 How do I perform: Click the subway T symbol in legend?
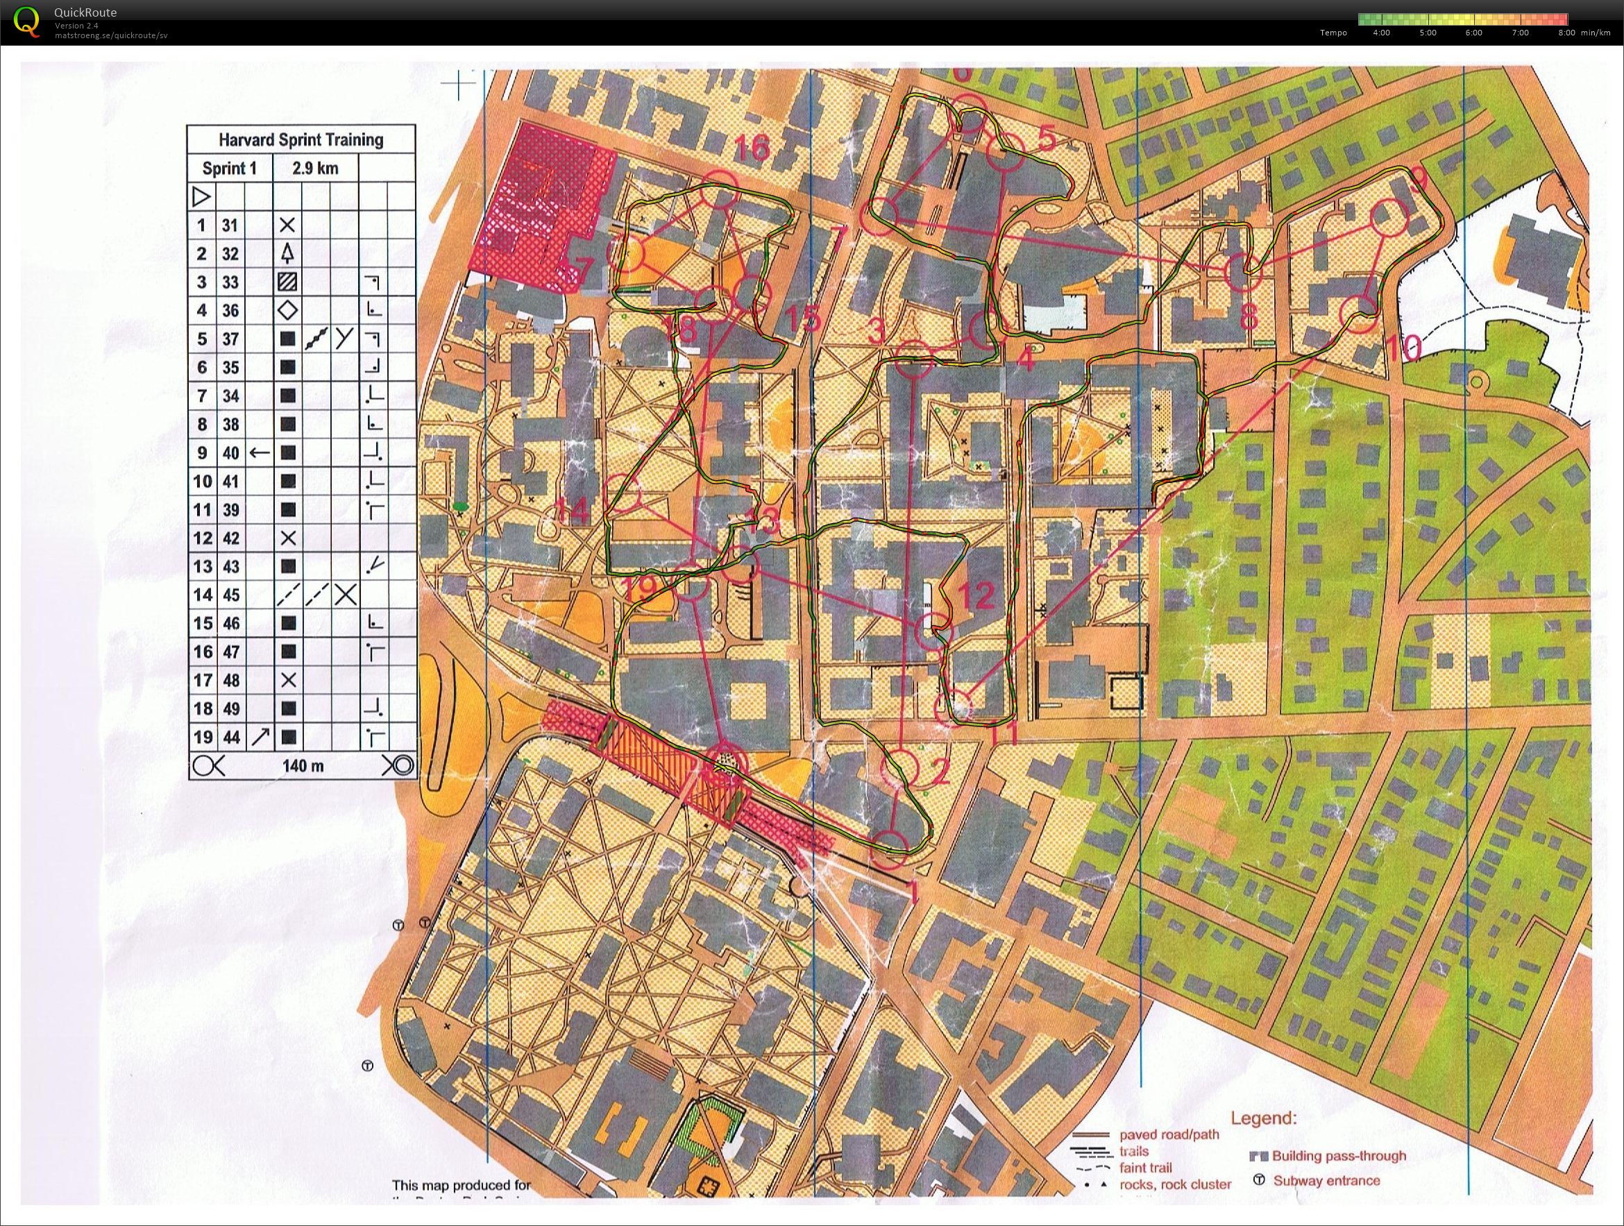tap(1259, 1180)
